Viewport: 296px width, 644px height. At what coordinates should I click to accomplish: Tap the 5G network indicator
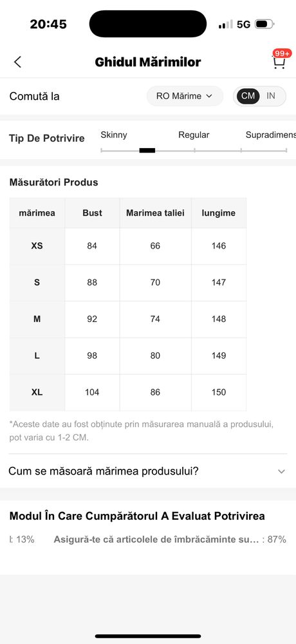click(243, 24)
